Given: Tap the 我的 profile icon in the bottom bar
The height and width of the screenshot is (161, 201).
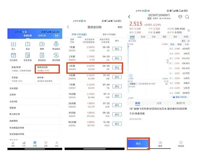Looking at the screenshot, I should click(57, 143).
